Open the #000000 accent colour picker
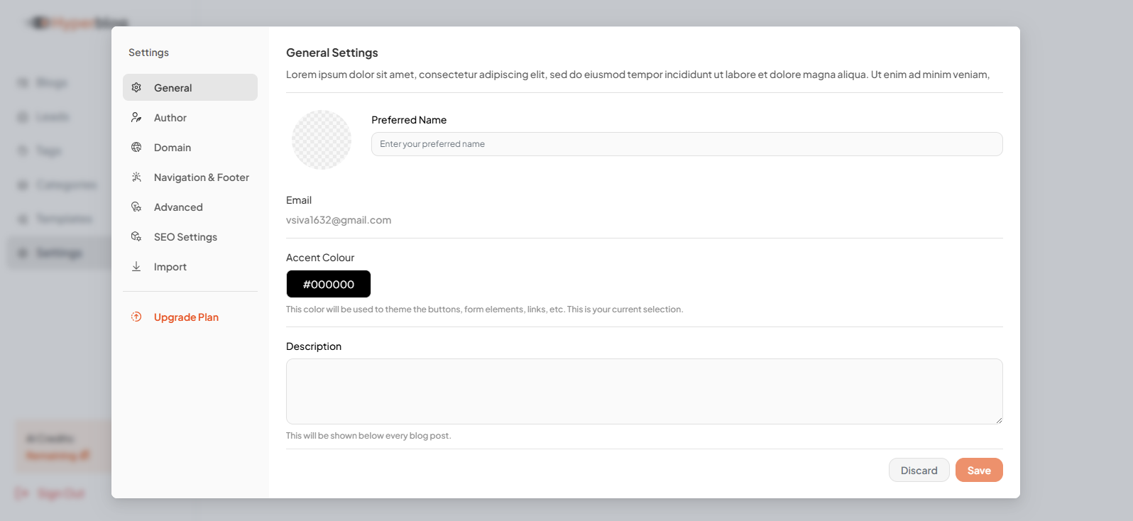This screenshot has height=521, width=1133. click(x=329, y=284)
